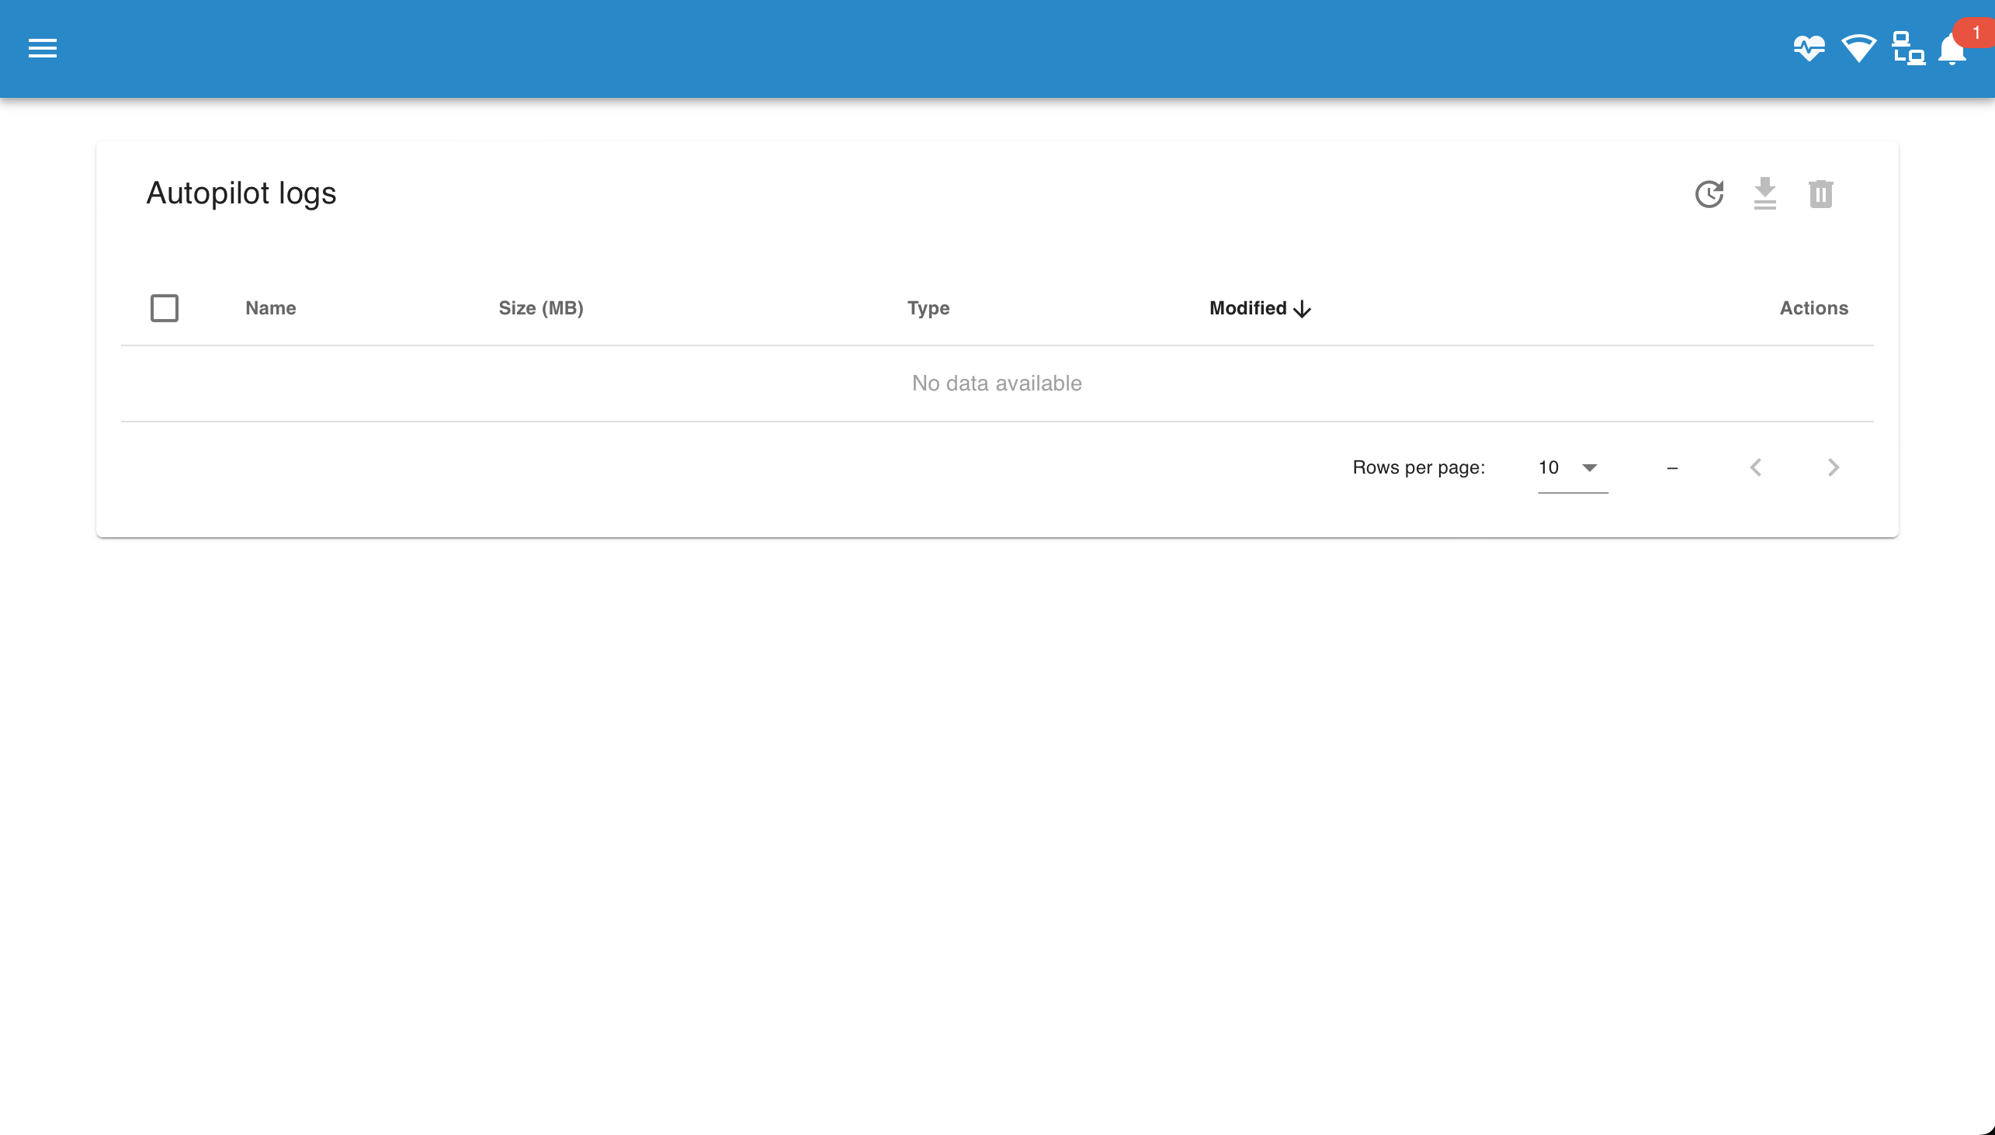Open the ethernet network connection icon

click(1909, 48)
